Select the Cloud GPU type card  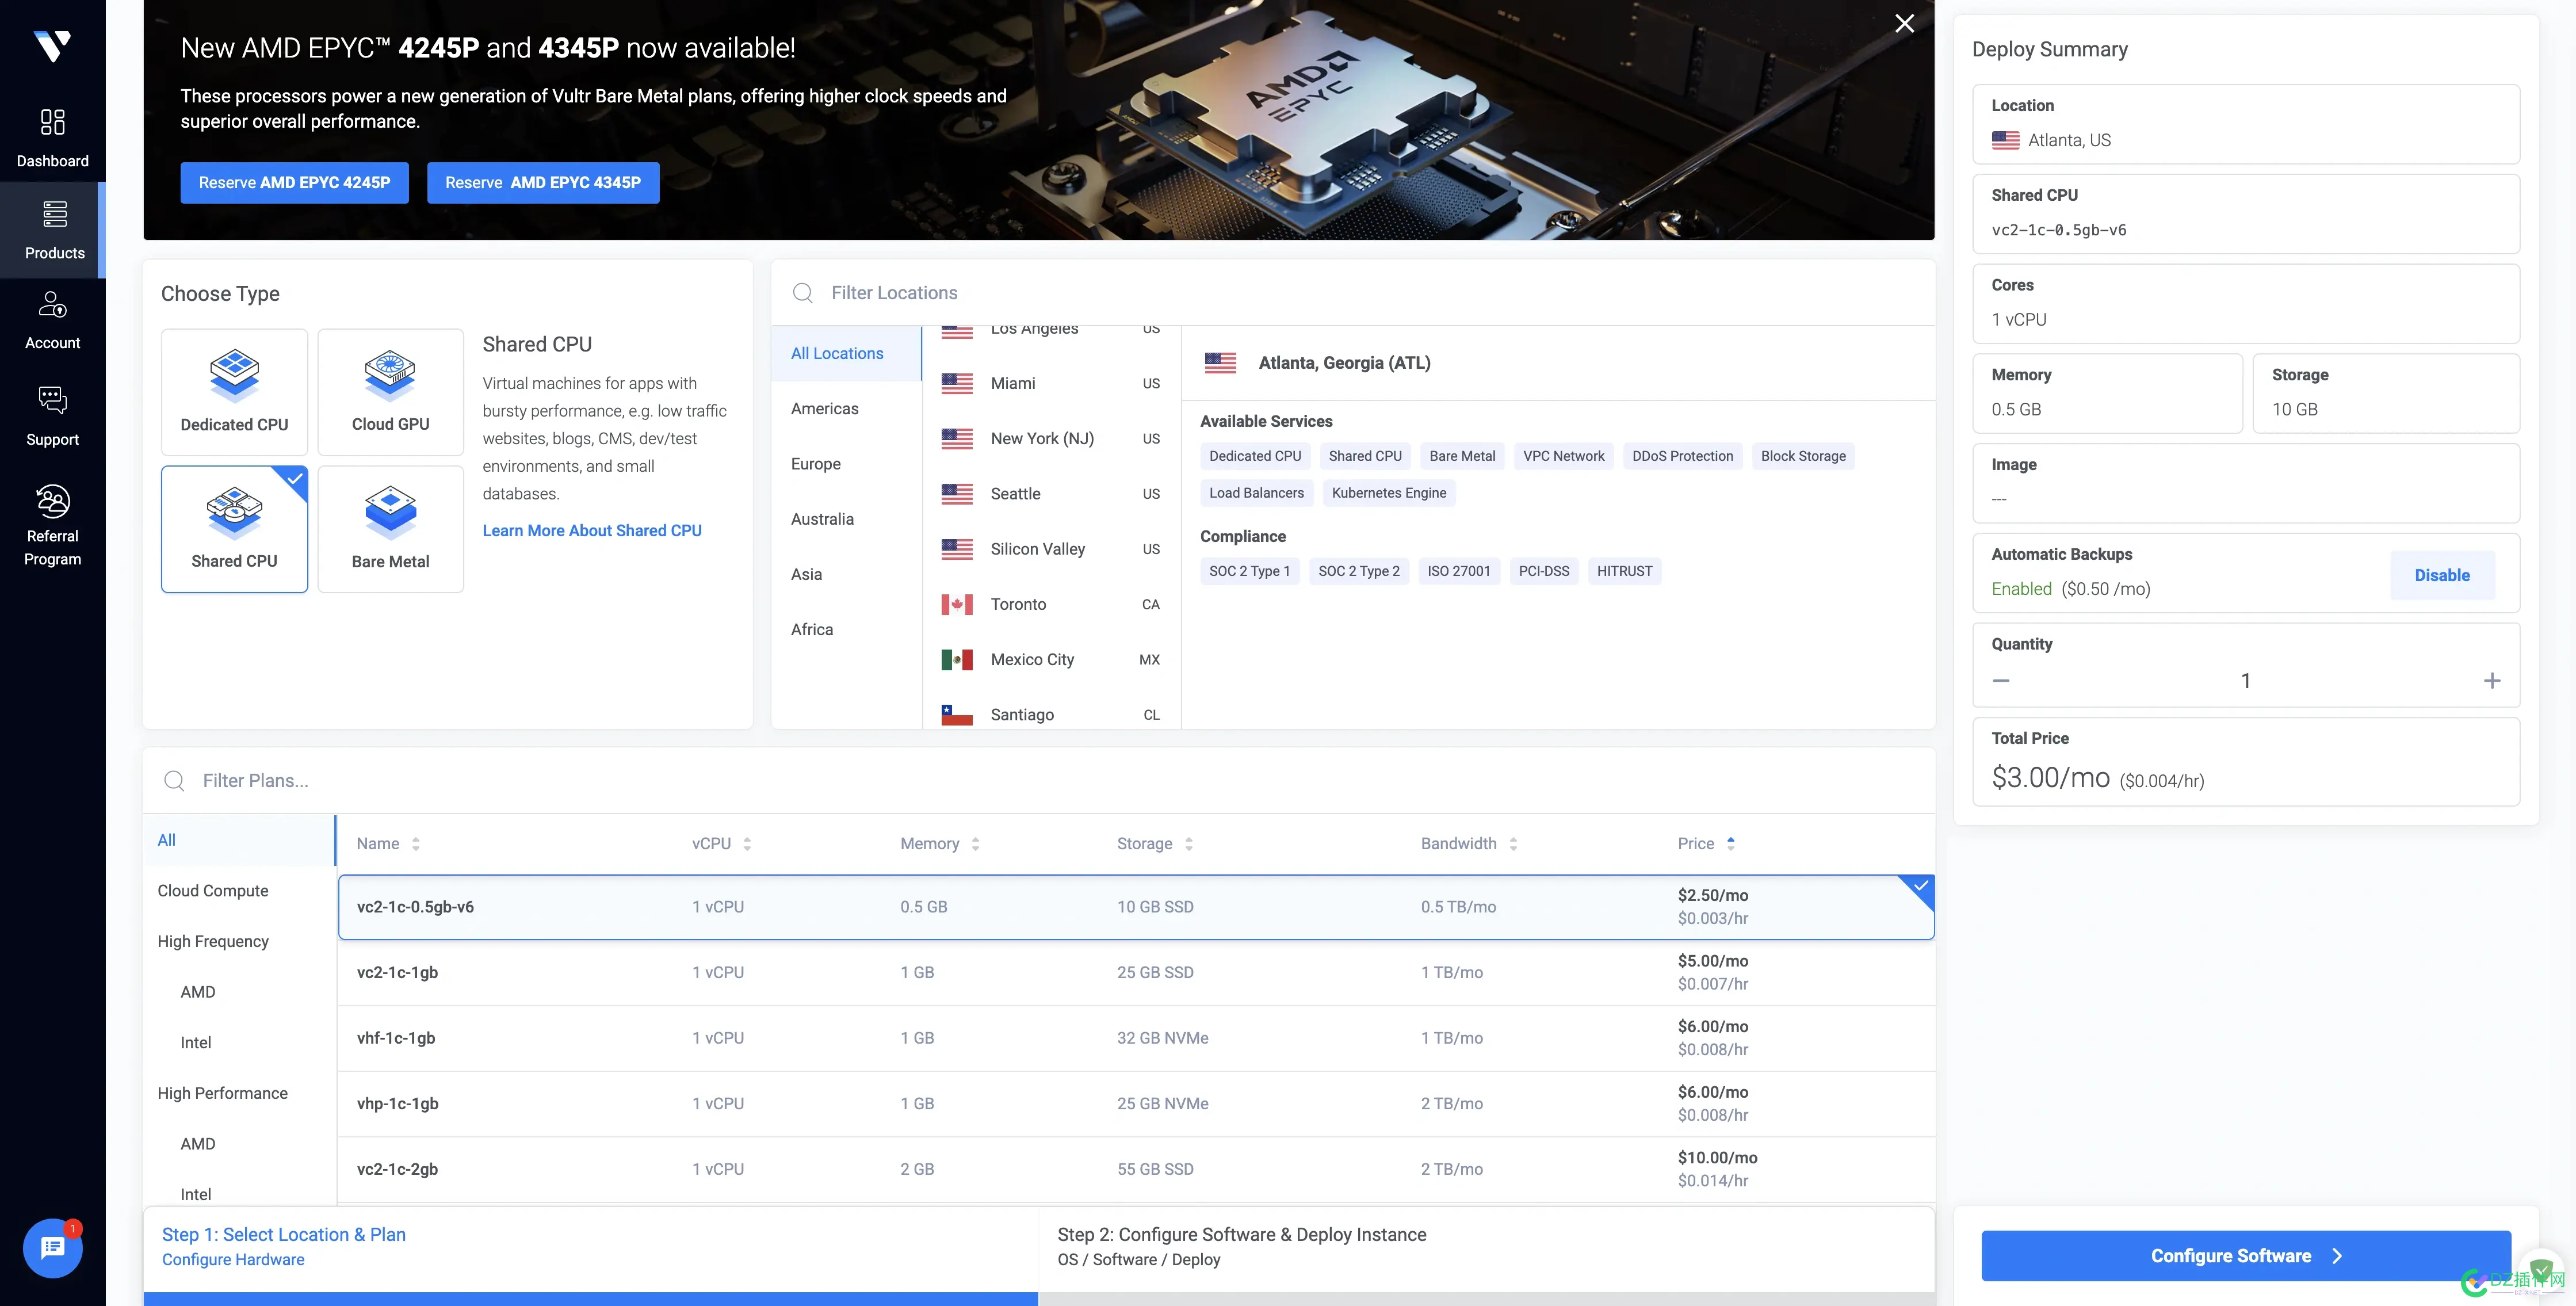click(390, 392)
